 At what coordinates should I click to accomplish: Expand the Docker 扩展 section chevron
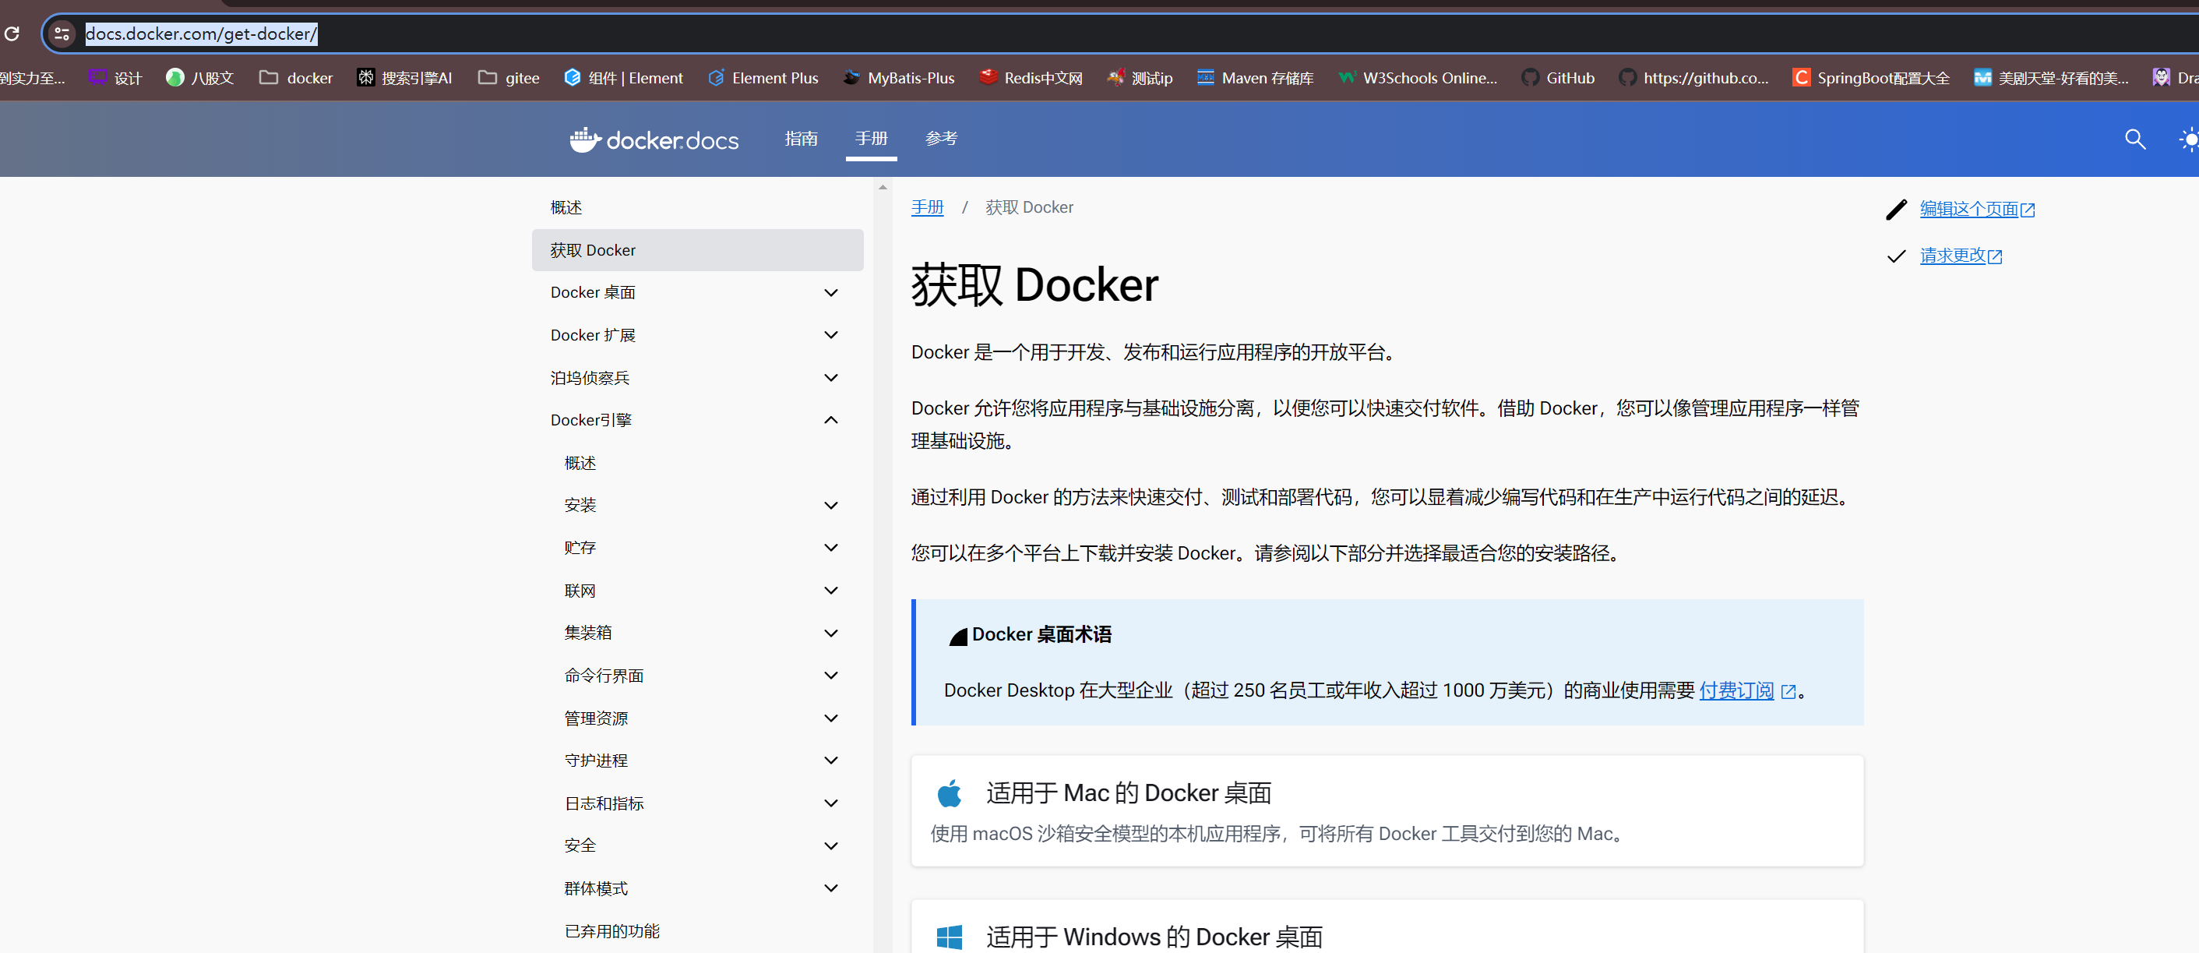click(830, 335)
